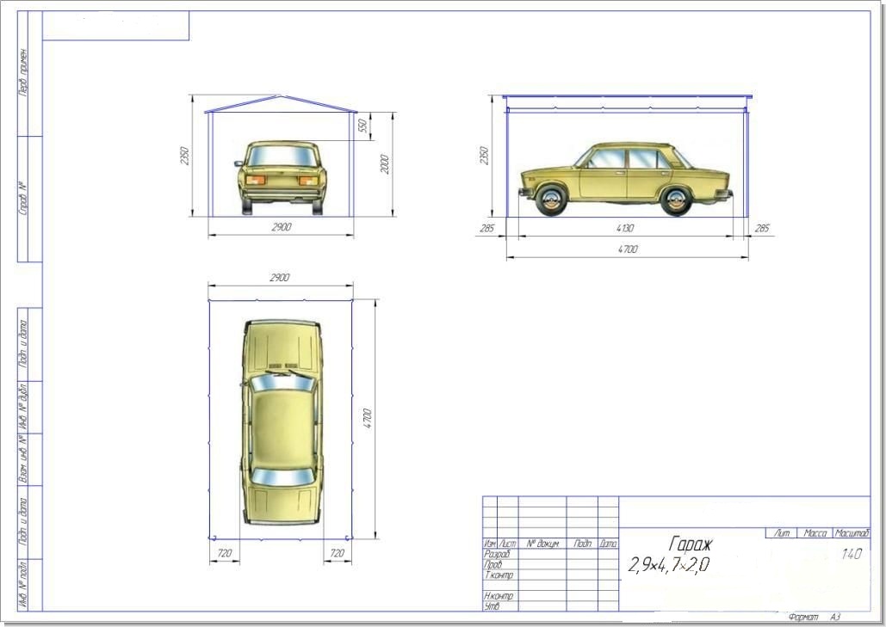Select the 2,9×4,7×2,0 size text
This screenshot has height=627, width=886.
point(670,565)
